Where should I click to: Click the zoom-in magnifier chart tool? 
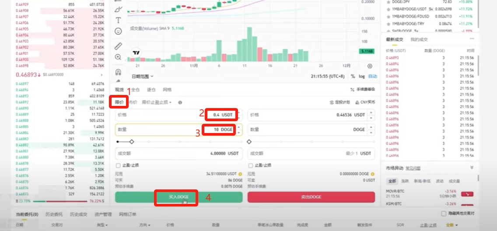pyautogui.click(x=118, y=57)
